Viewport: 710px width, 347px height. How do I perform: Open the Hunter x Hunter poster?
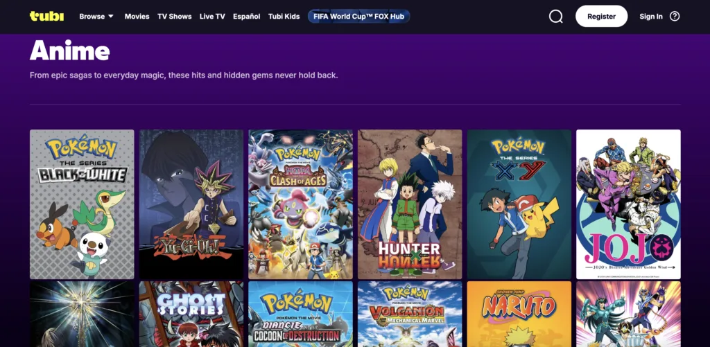410,204
